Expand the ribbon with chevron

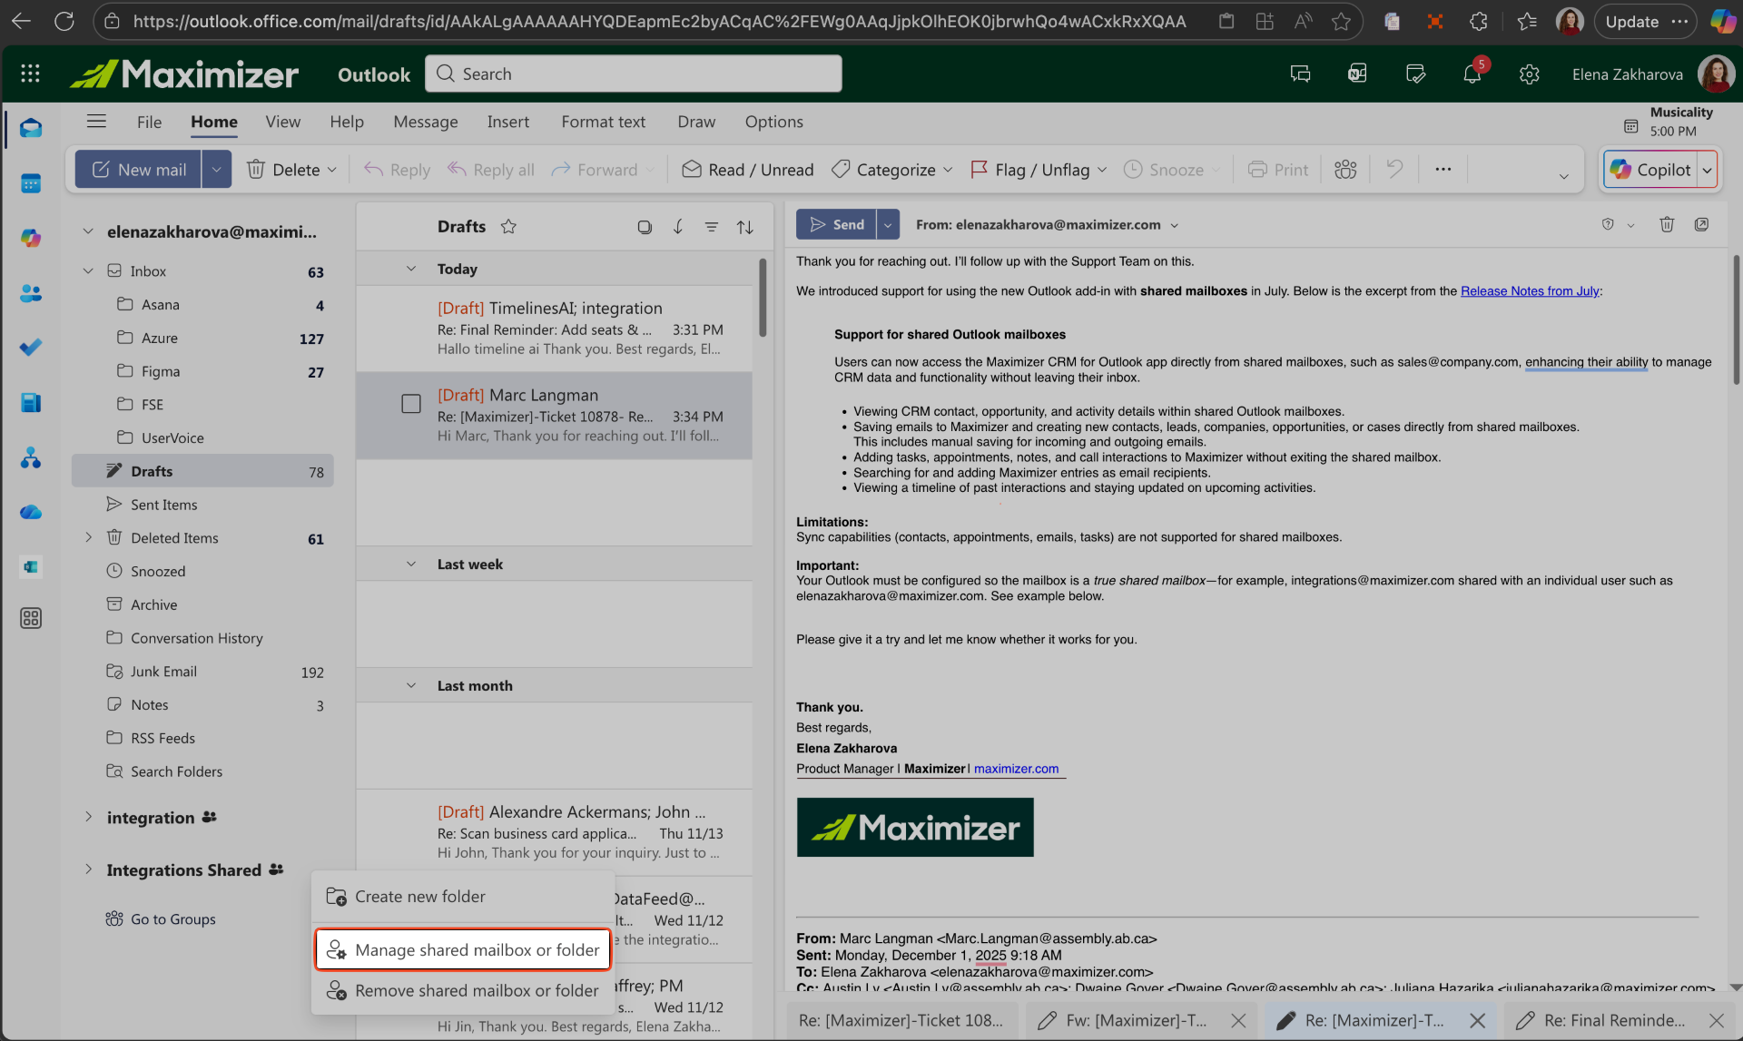pyautogui.click(x=1564, y=176)
